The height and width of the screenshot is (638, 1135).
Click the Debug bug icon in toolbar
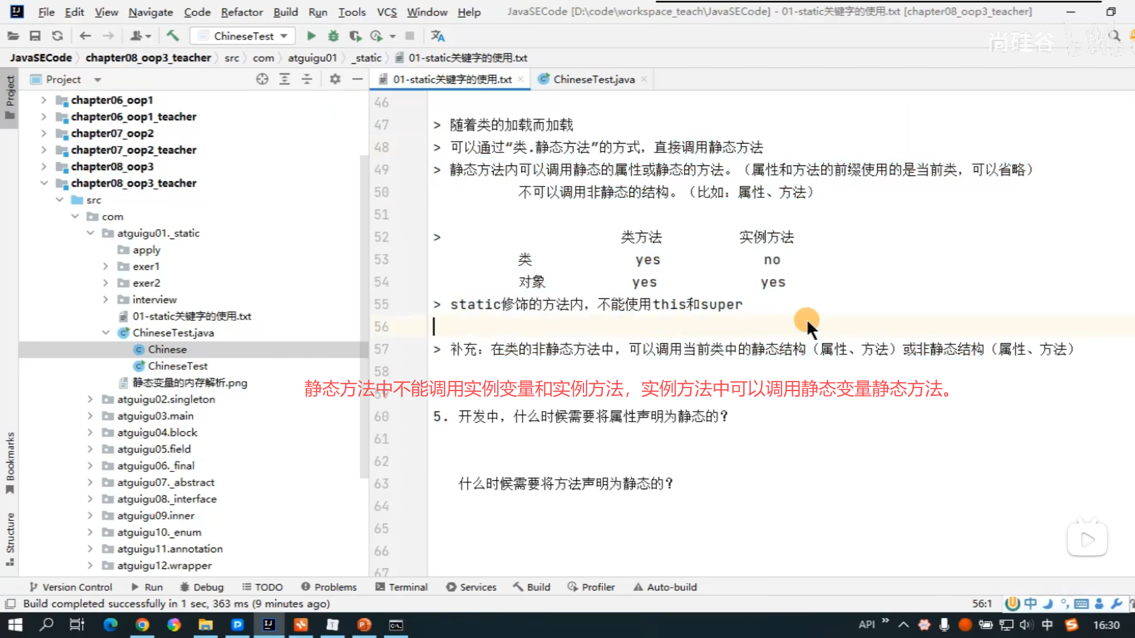(x=333, y=36)
